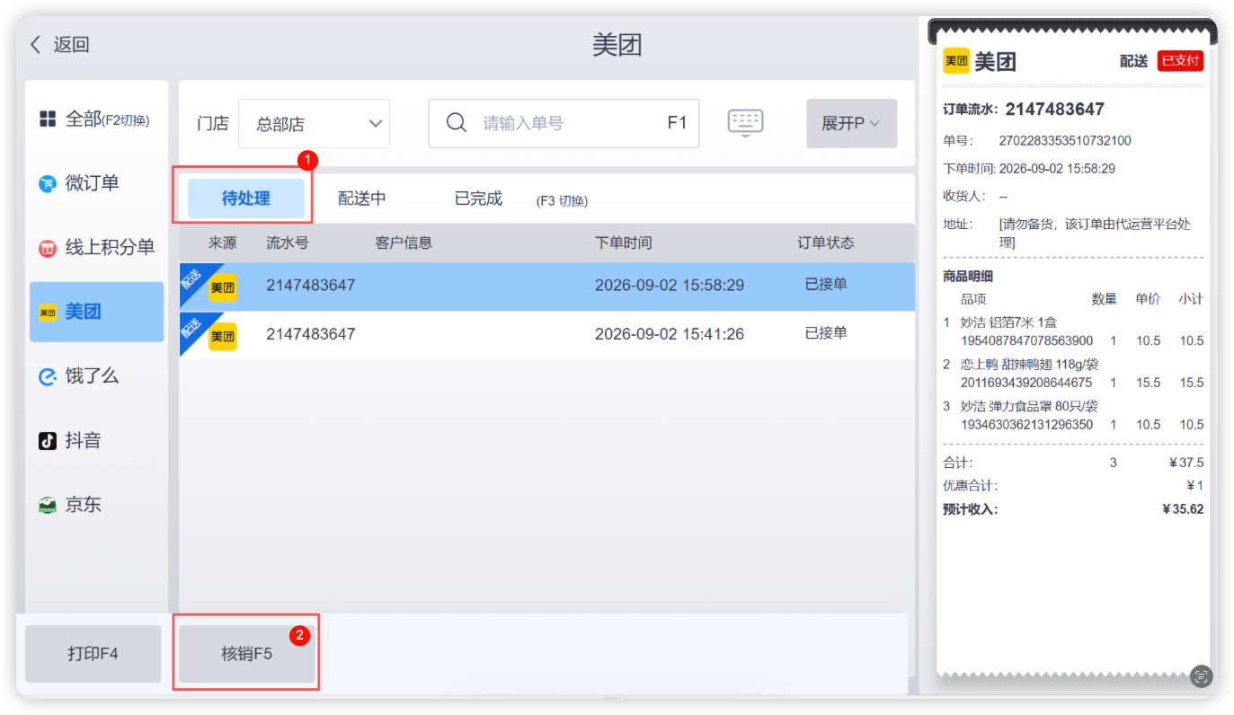Click order number 2702283353510732100 on receipt
1234x715 pixels.
click(1065, 141)
